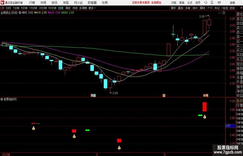
Task: Add stock via +自选 button
Action: tap(225, 8)
